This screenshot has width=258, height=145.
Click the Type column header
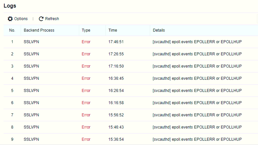(x=86, y=30)
